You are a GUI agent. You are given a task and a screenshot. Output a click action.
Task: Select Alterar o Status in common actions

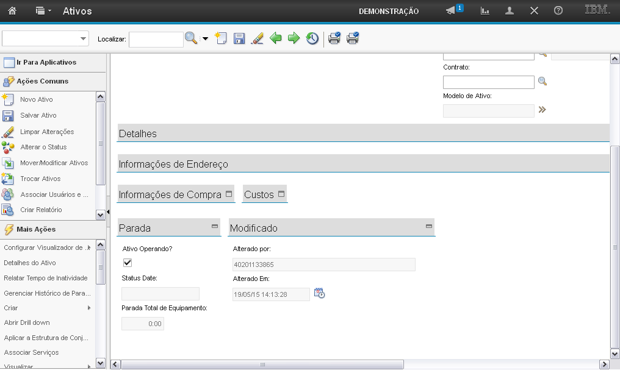tap(43, 147)
